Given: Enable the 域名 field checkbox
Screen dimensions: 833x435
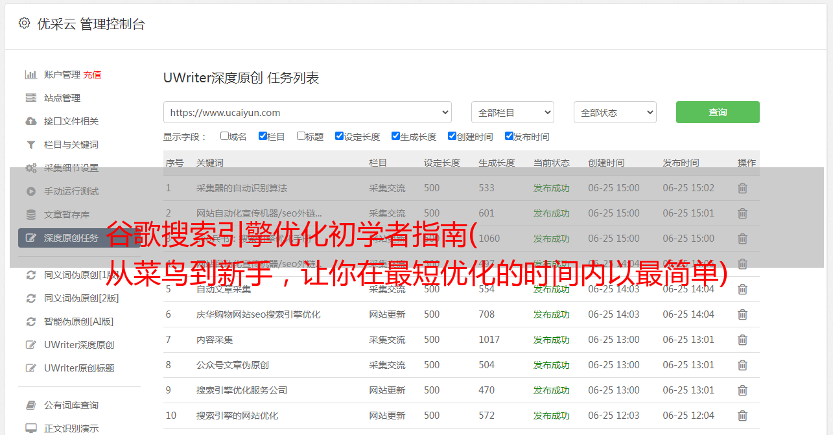Looking at the screenshot, I should 224,136.
